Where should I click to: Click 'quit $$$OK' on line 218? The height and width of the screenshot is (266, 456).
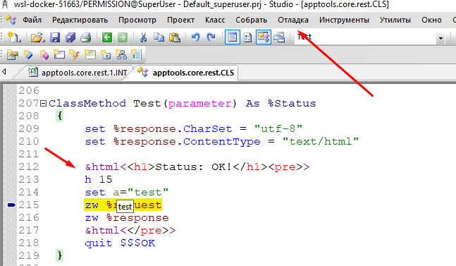tap(120, 243)
